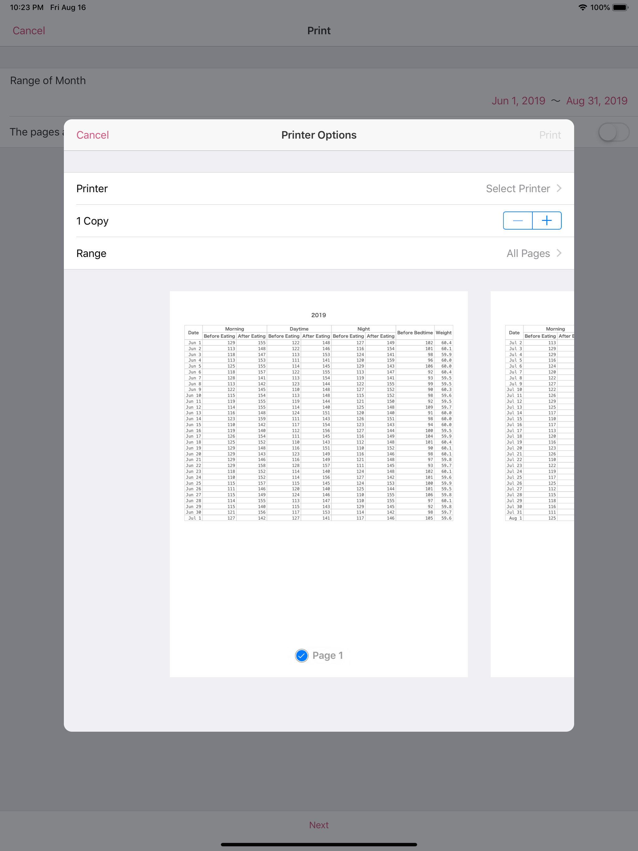Tap the 2019 title in page preview
Screen dimensions: 638x851
coord(319,315)
